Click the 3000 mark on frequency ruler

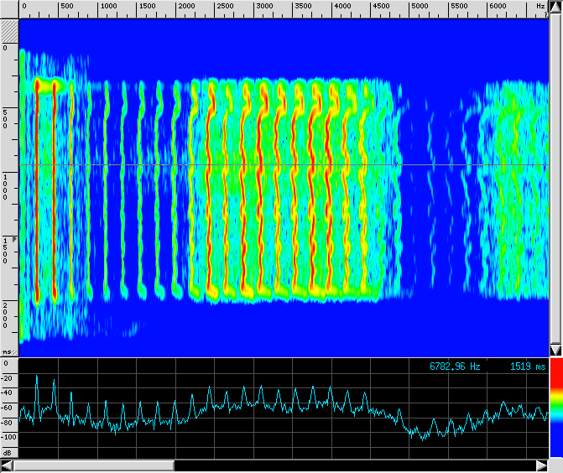[264, 7]
